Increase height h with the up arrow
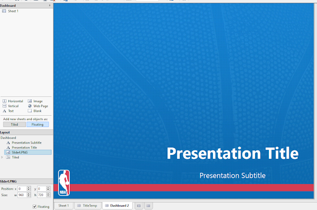This screenshot has height=210, width=317. click(48, 194)
